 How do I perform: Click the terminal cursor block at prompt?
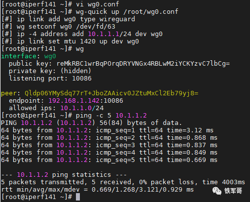coord(78,197)
